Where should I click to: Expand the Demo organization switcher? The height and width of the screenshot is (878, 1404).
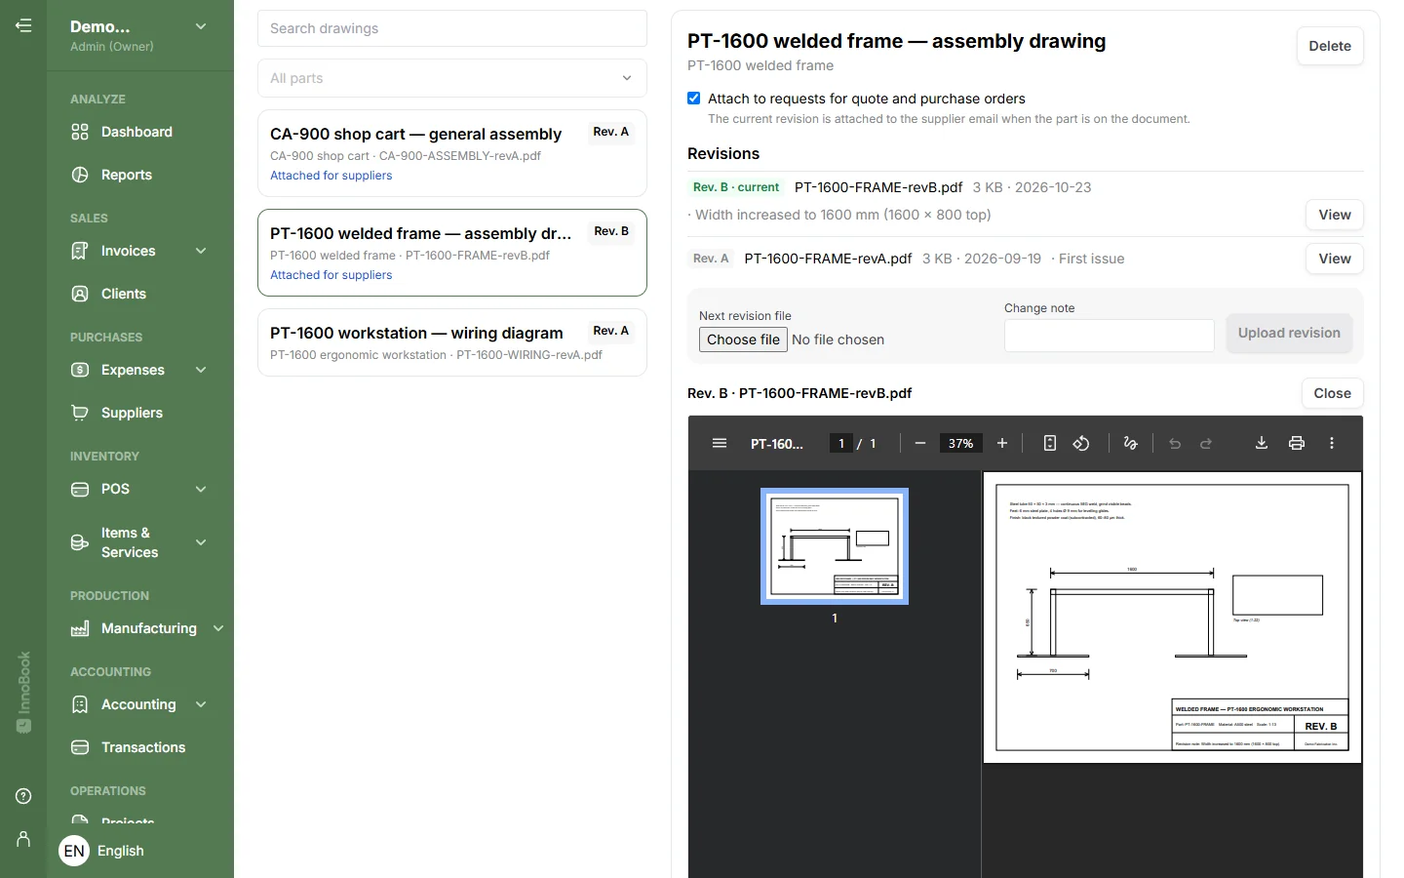click(x=201, y=26)
